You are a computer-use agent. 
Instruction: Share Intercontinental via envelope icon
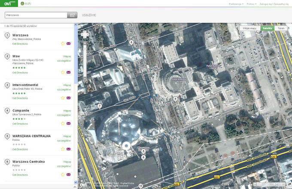69,98
